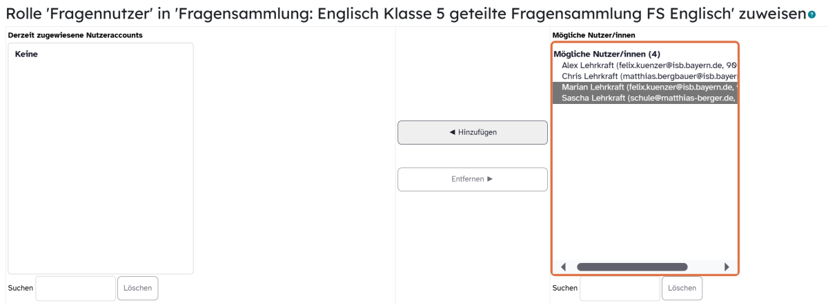The width and height of the screenshot is (828, 305).
Task: Select Alex Lehrkraft in possible users list
Action: pyautogui.click(x=645, y=65)
